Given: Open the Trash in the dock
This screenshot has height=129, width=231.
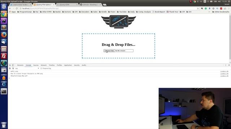Looking at the screenshot, I should [4, 125].
